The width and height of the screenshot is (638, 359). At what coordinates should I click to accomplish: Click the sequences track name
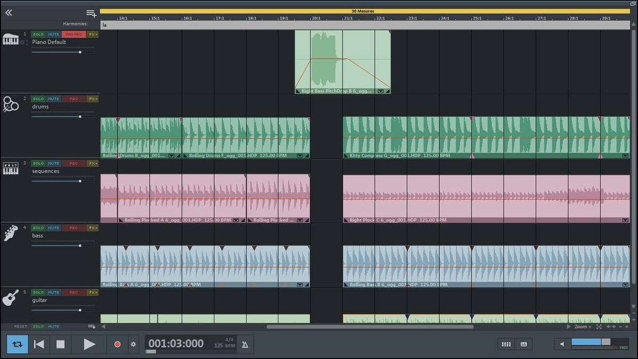click(46, 171)
